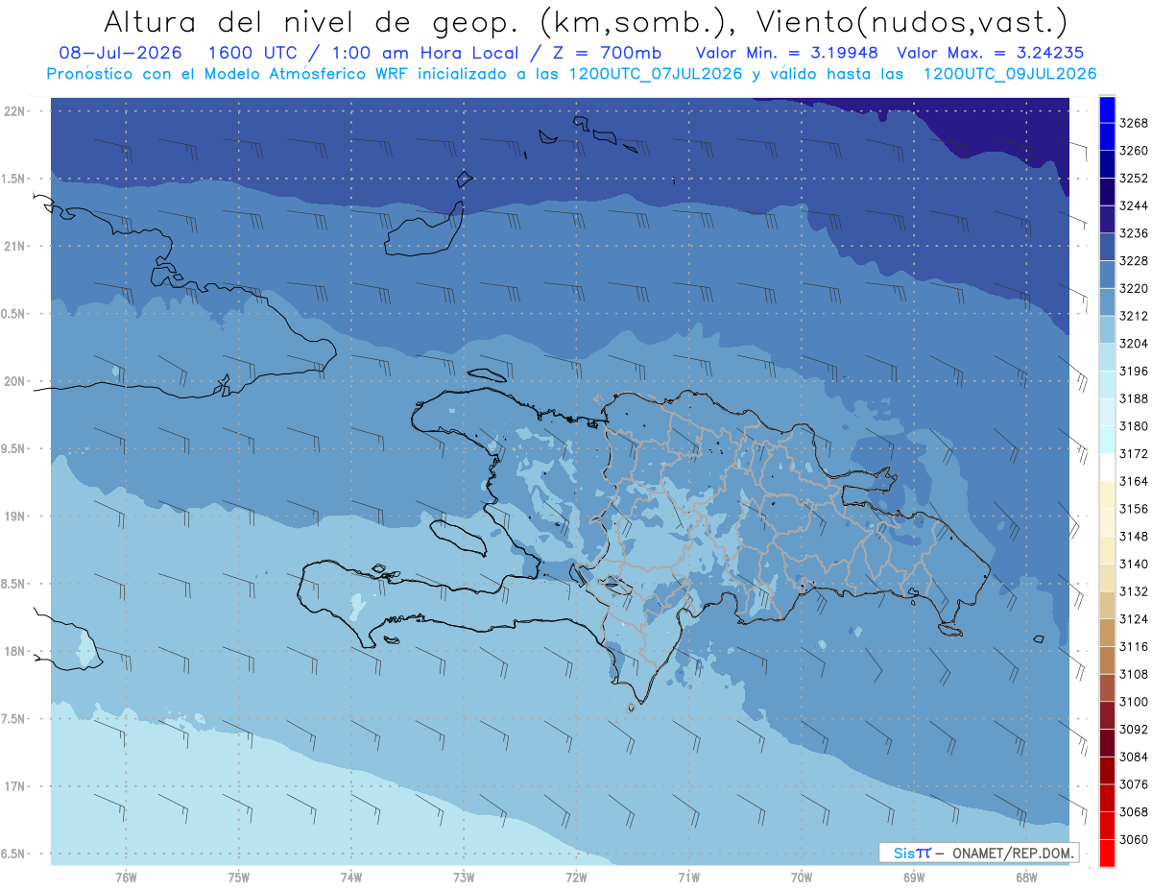Click the '17N' latitude label
Viewport: 1152px width, 890px height.
15,785
